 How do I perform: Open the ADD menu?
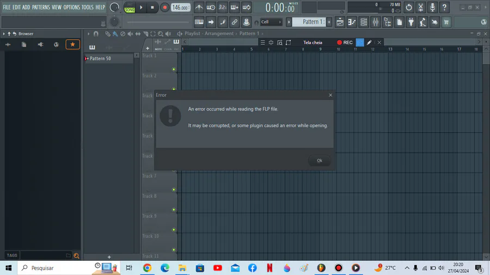tap(26, 7)
